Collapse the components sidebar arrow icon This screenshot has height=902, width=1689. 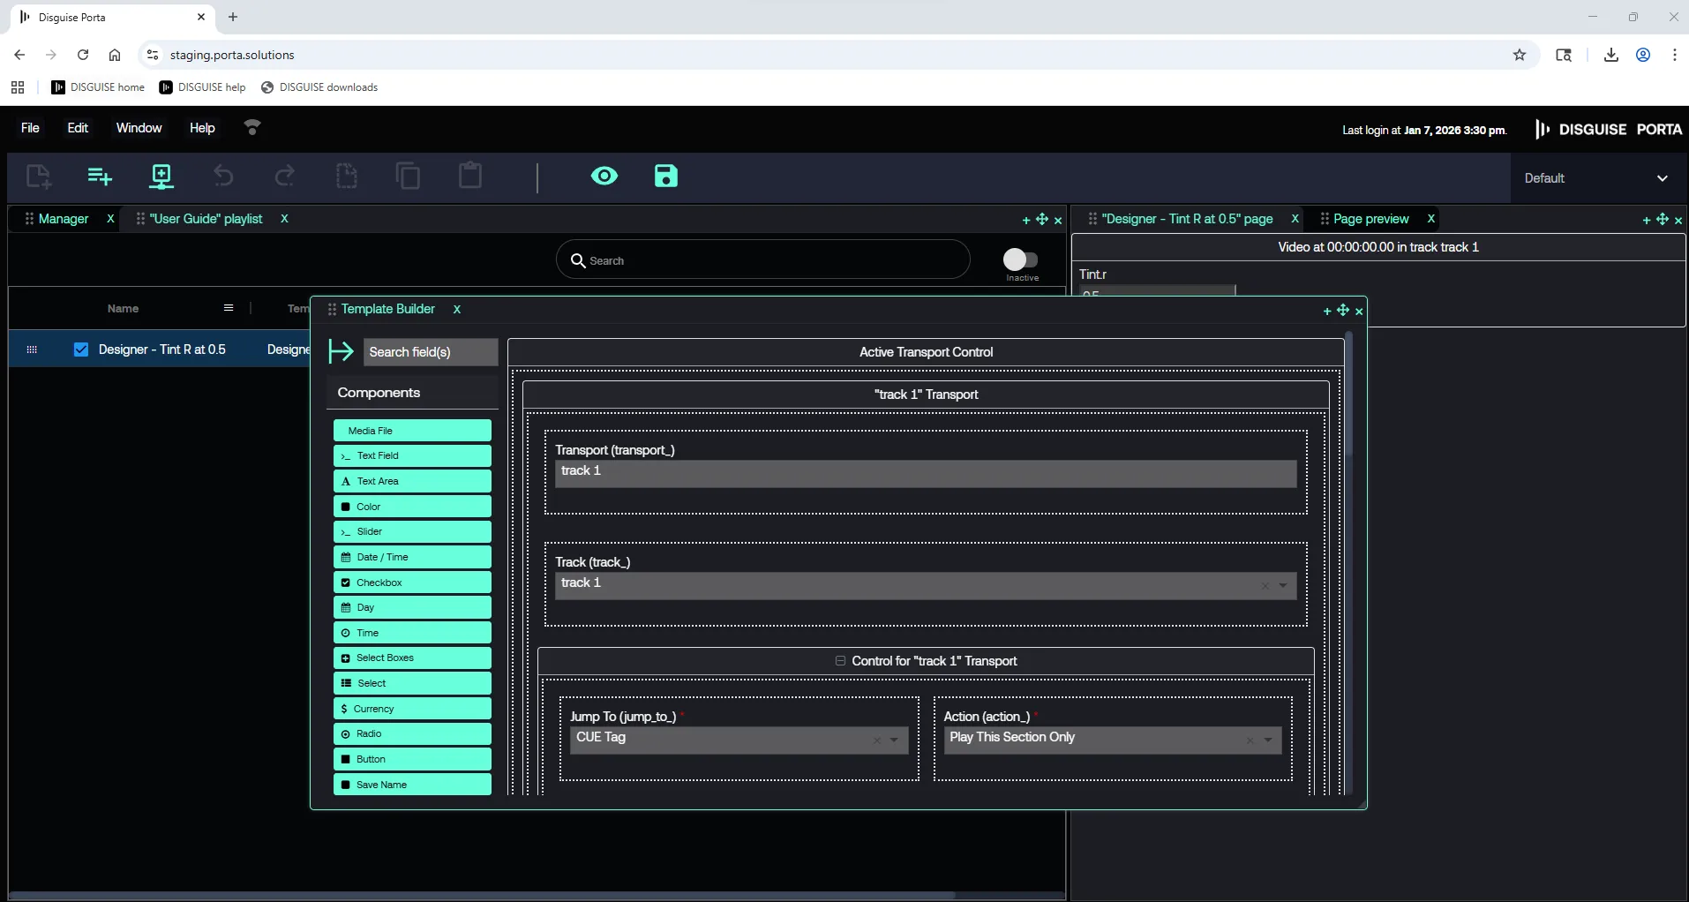tap(341, 351)
